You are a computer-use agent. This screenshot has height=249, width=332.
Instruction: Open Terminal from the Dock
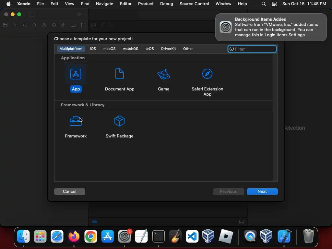pyautogui.click(x=158, y=236)
